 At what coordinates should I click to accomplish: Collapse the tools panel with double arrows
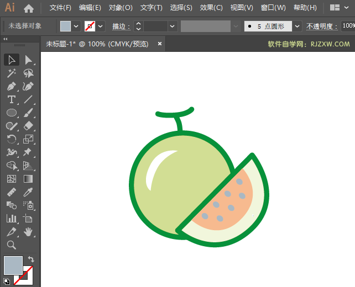click(6, 39)
